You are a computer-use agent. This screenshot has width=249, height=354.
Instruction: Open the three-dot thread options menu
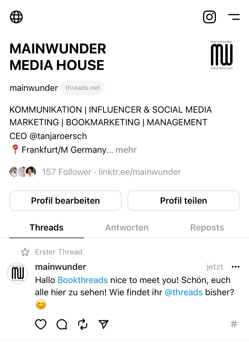pos(235,267)
